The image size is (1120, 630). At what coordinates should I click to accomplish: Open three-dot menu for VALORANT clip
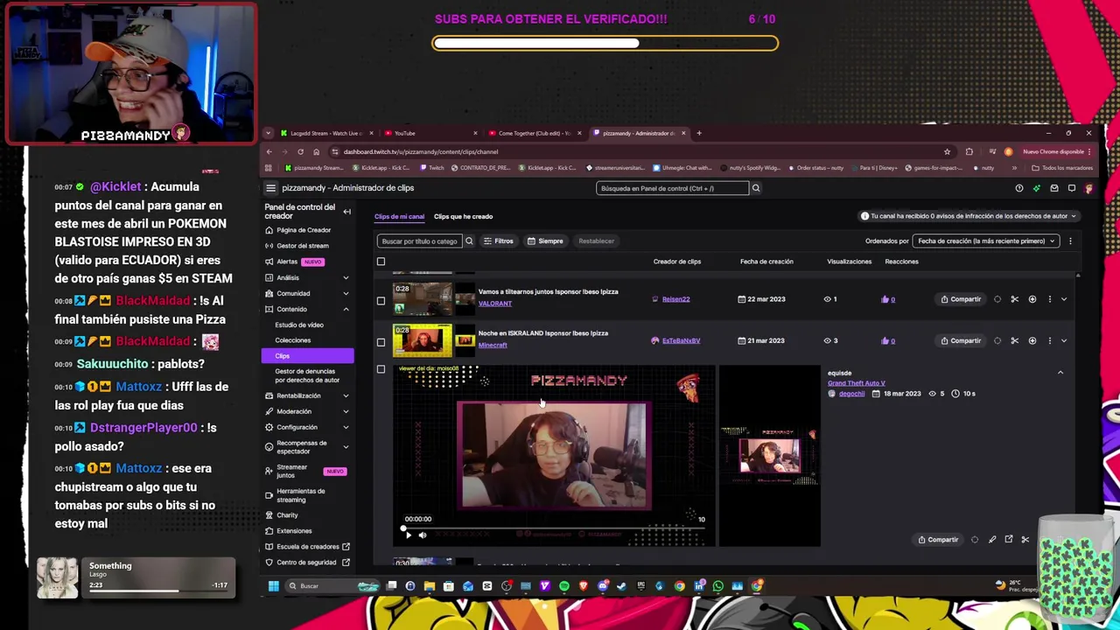(x=1049, y=299)
